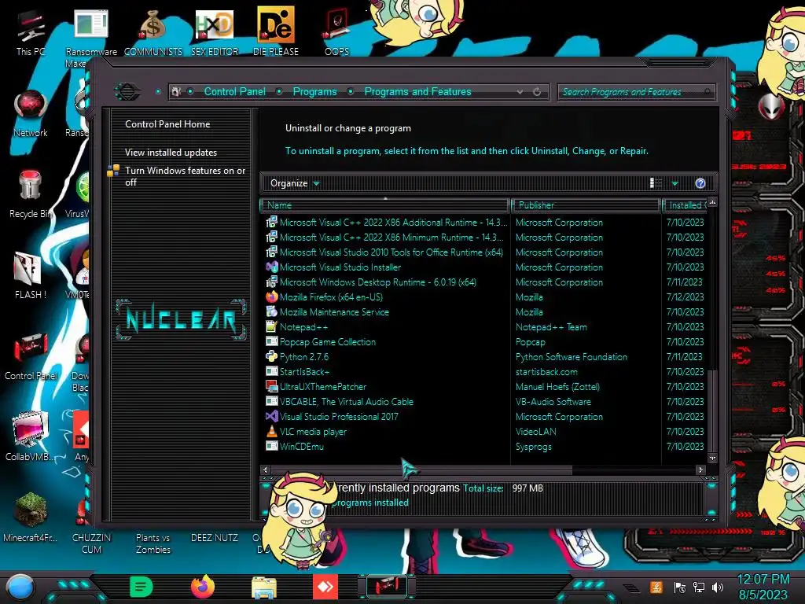Sort list by Installed On column header
This screenshot has height=604, width=805.
click(x=686, y=205)
